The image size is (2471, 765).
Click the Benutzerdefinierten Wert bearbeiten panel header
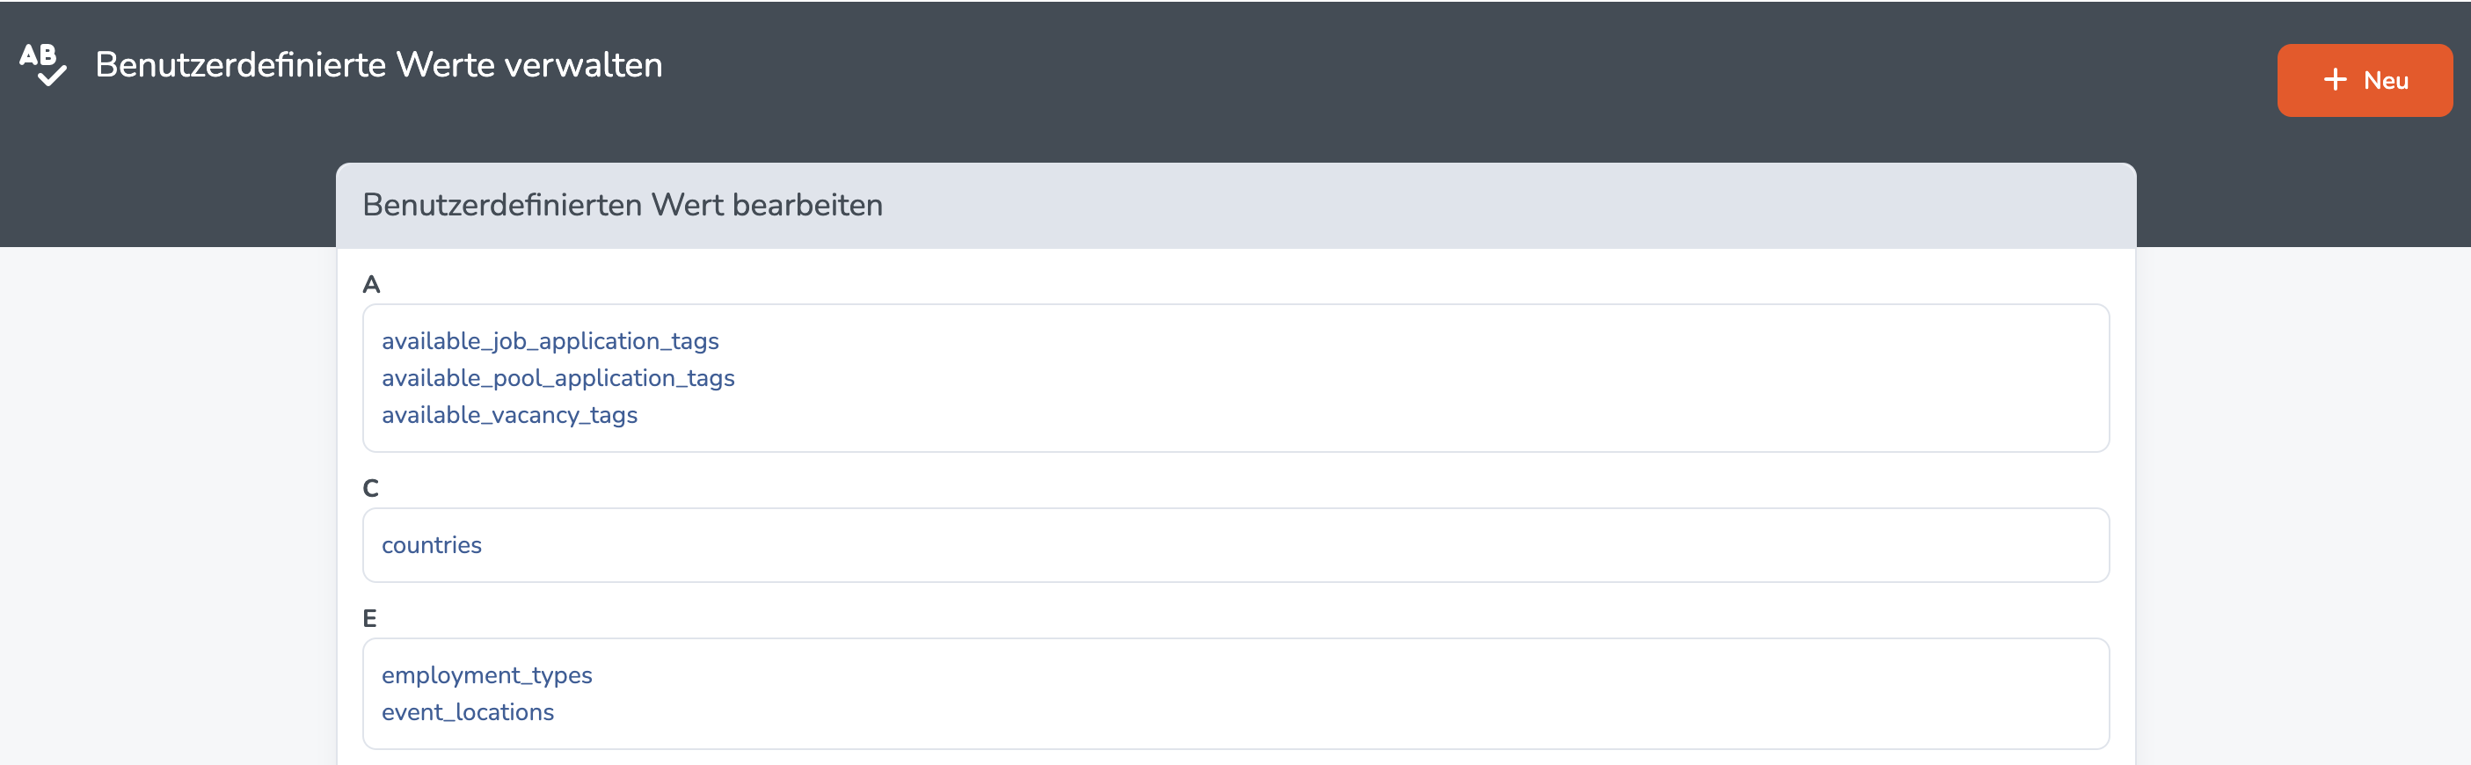click(1235, 205)
